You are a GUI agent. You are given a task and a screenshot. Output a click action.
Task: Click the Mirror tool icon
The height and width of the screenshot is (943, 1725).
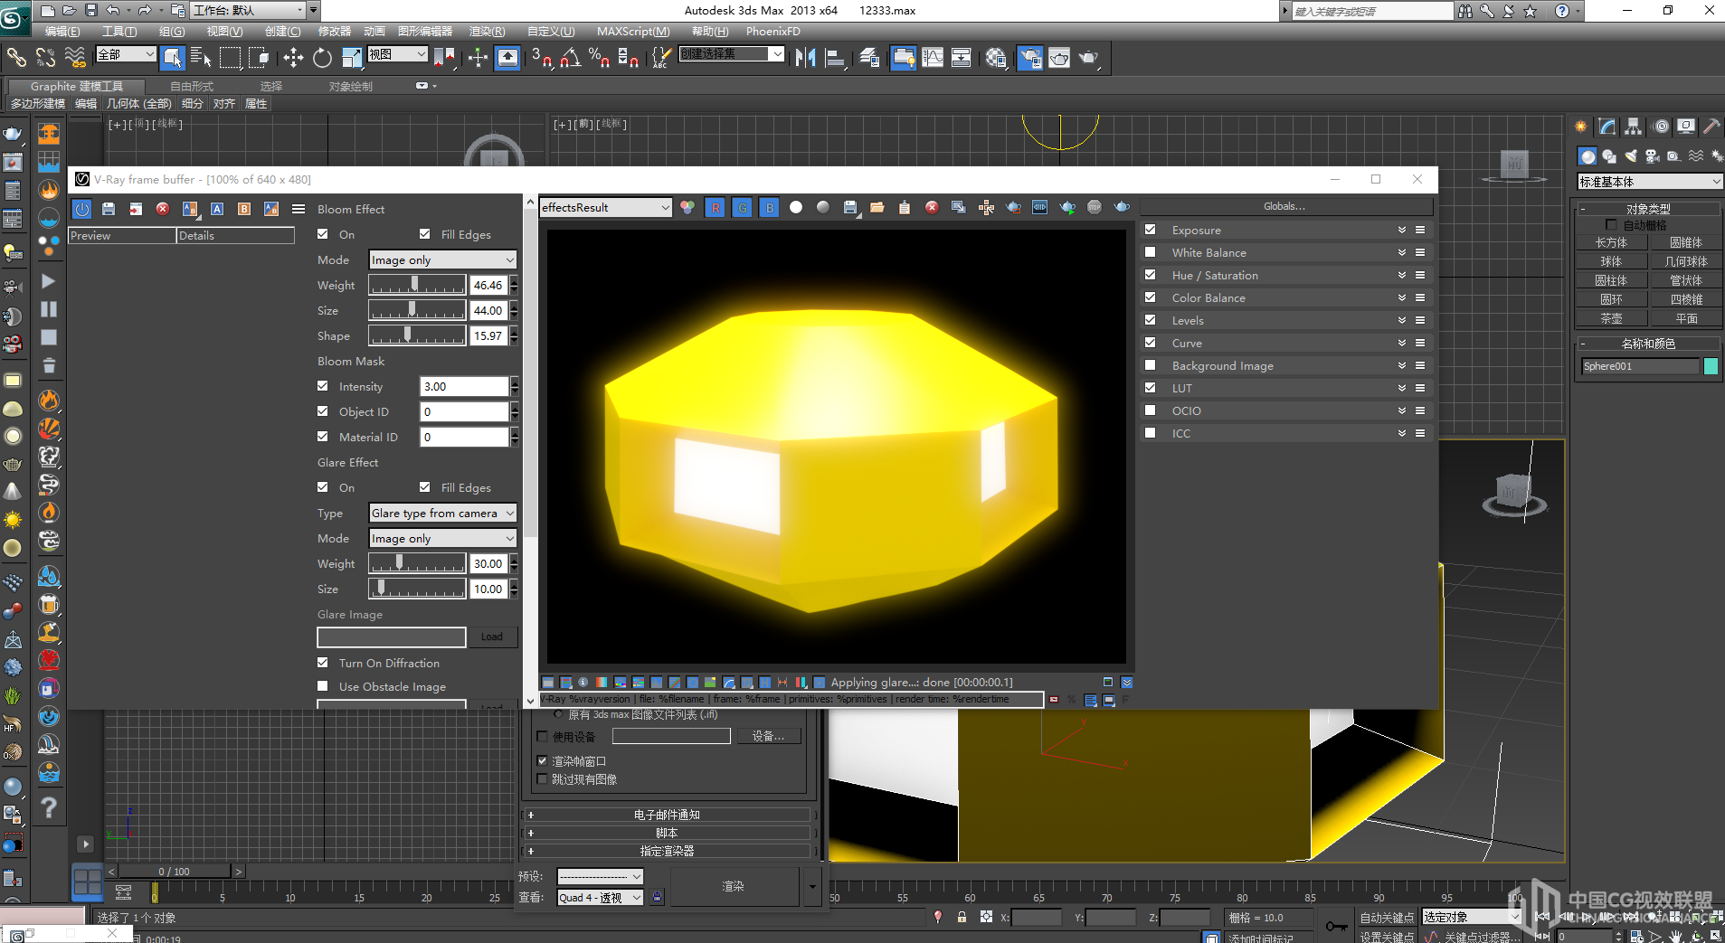[x=805, y=58]
